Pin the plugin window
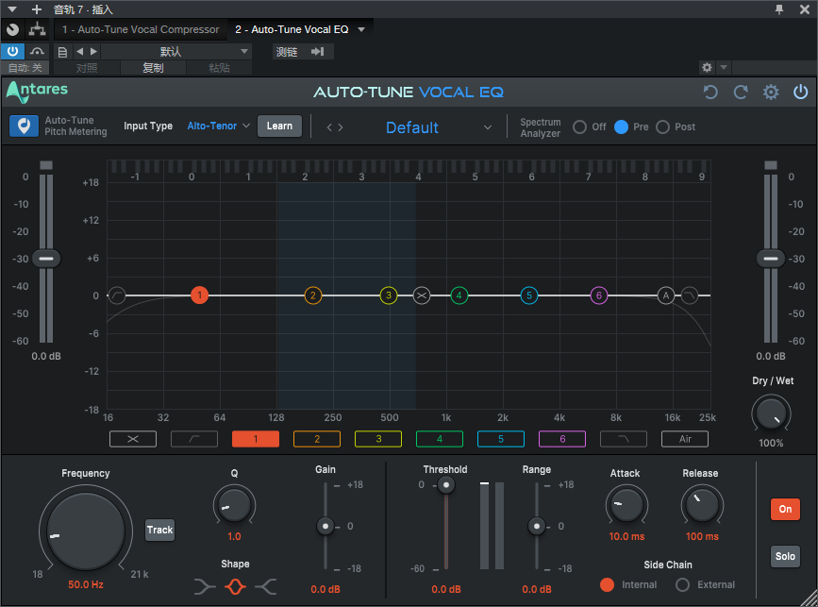Image resolution: width=818 pixels, height=607 pixels. (779, 9)
